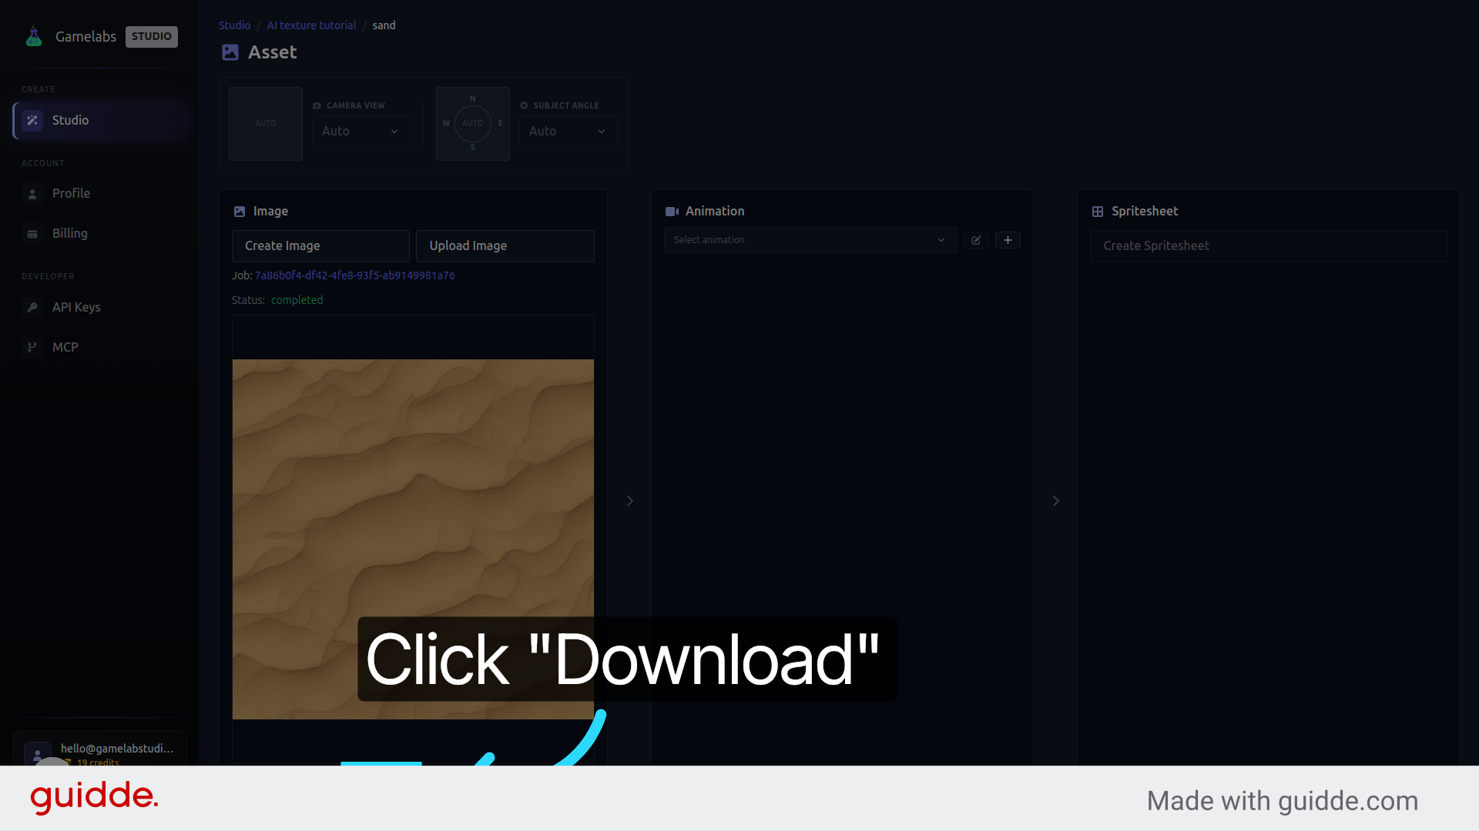This screenshot has width=1479, height=831.
Task: Go to Studio breadcrumb link
Action: pyautogui.click(x=234, y=25)
